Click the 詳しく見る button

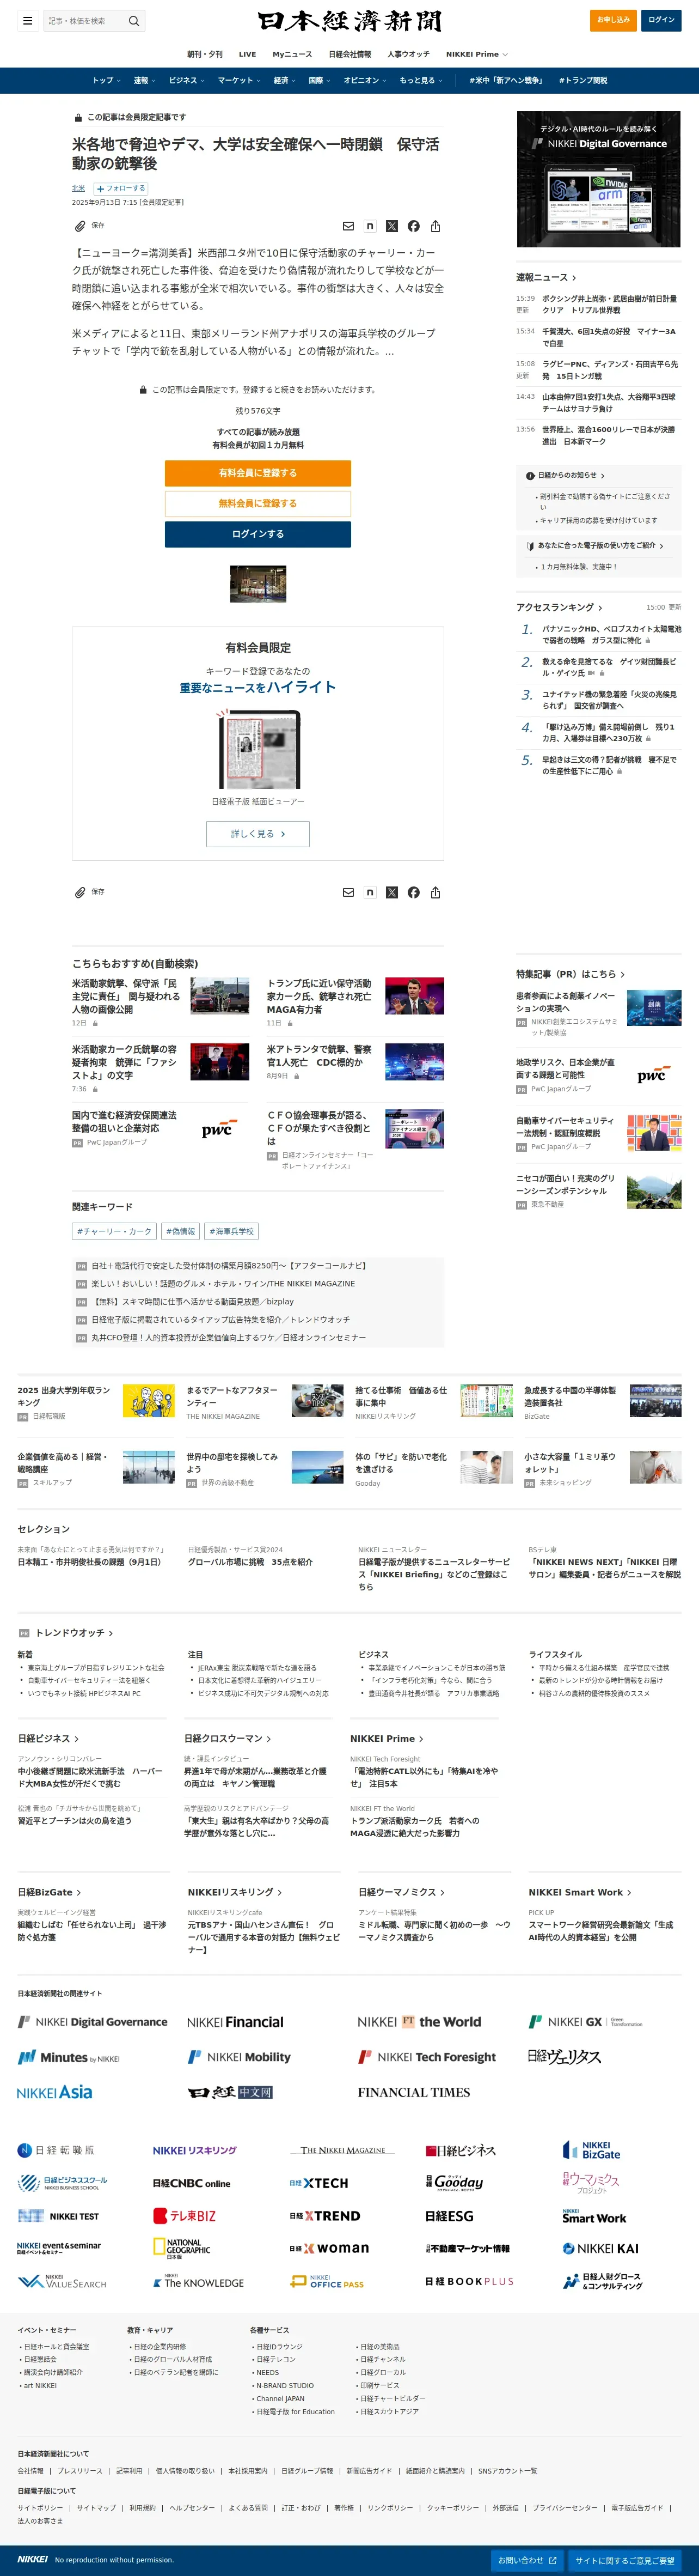point(257,833)
